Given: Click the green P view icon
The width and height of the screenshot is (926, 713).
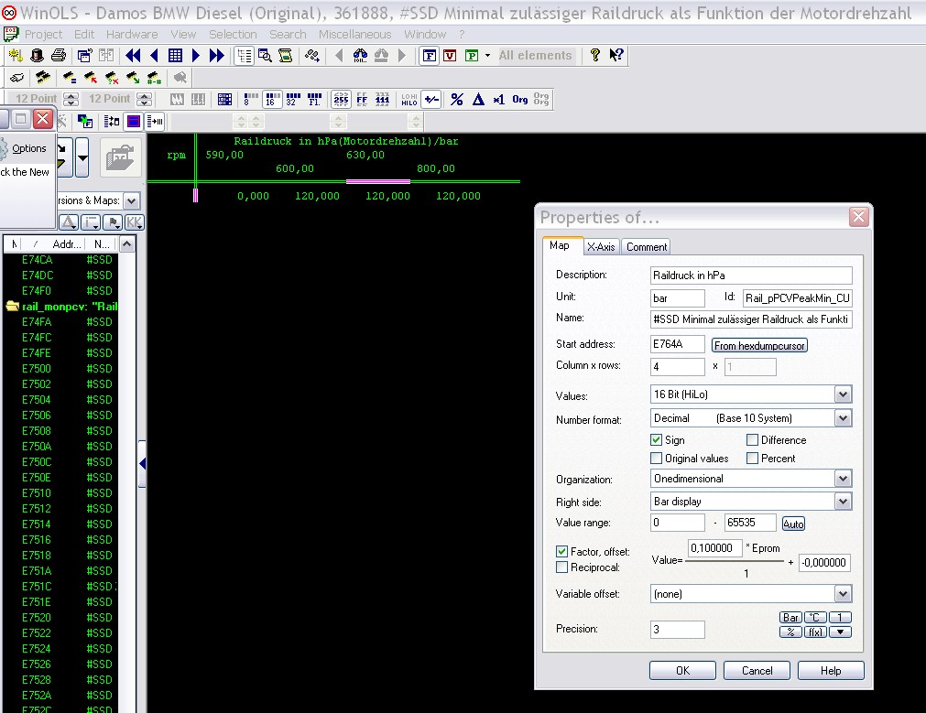Looking at the screenshot, I should coord(472,56).
